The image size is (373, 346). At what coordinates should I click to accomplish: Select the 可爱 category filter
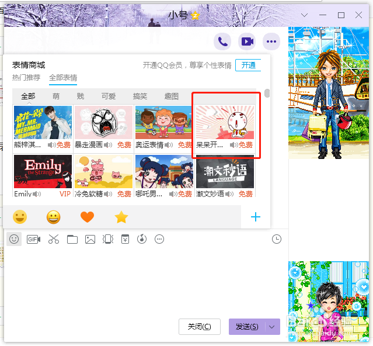pyautogui.click(x=109, y=96)
